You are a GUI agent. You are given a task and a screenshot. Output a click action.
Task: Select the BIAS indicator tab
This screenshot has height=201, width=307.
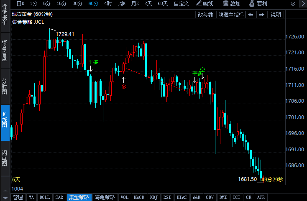pyautogui.click(x=182, y=197)
